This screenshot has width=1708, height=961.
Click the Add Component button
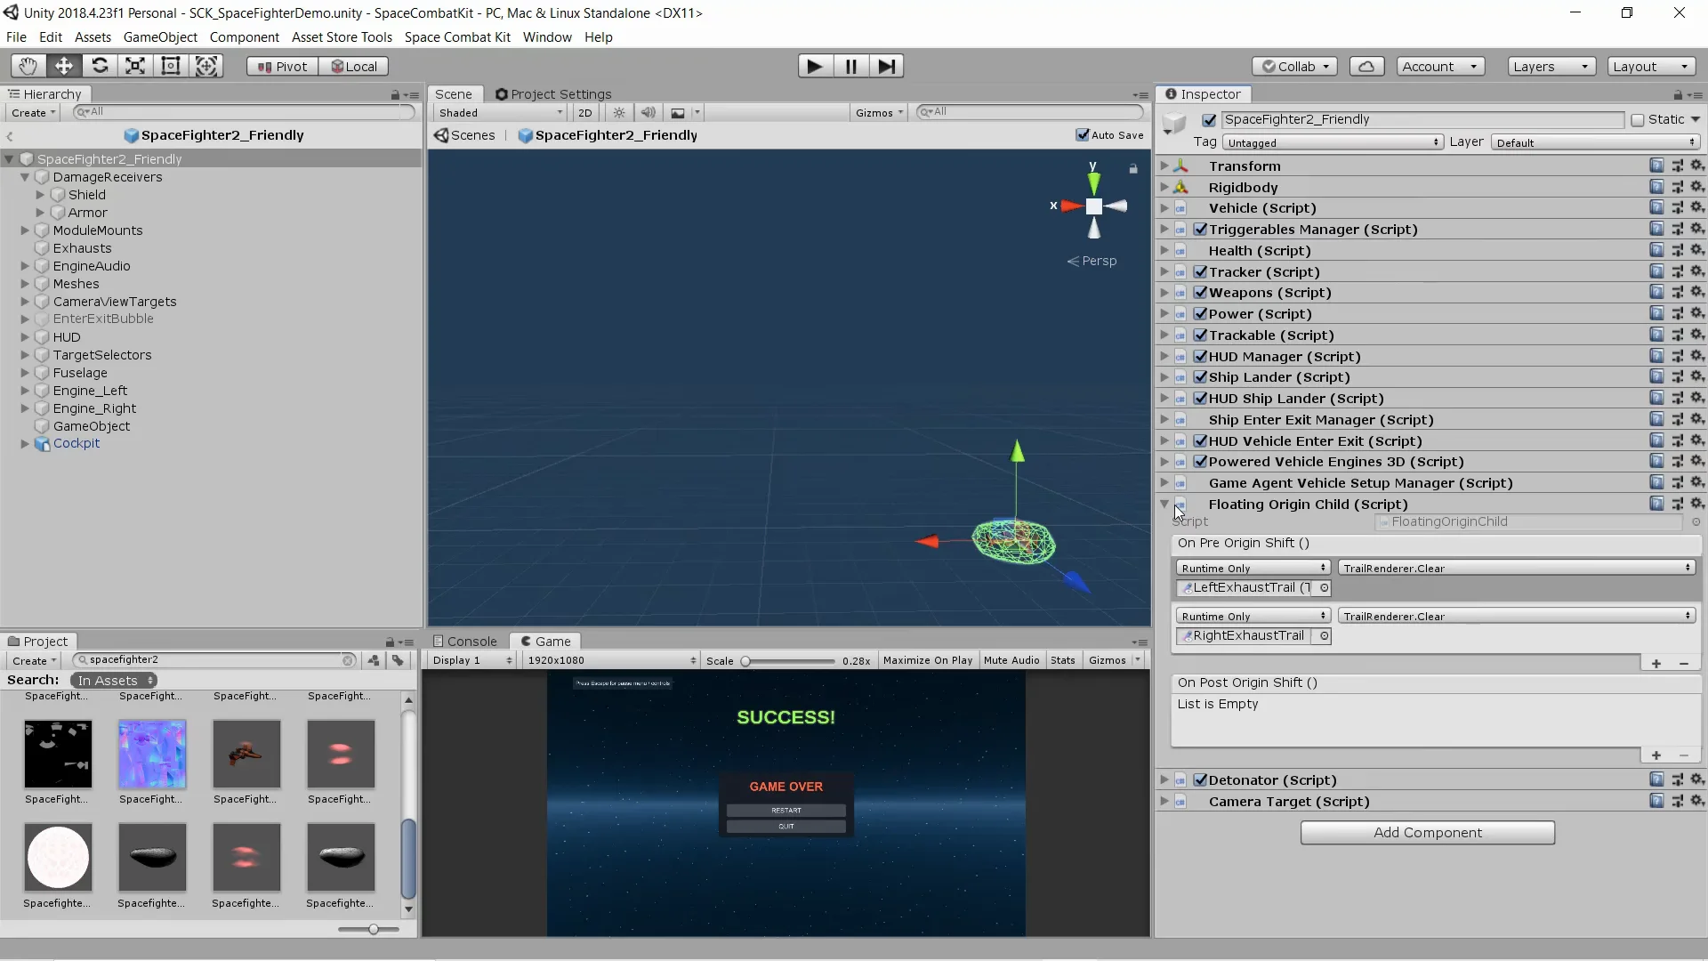coord(1427,833)
